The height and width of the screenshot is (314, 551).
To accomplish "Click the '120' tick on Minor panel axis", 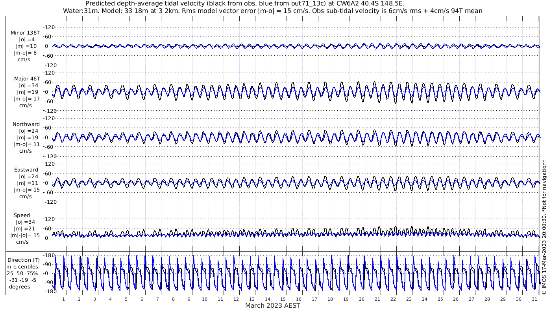I will pos(50,27).
